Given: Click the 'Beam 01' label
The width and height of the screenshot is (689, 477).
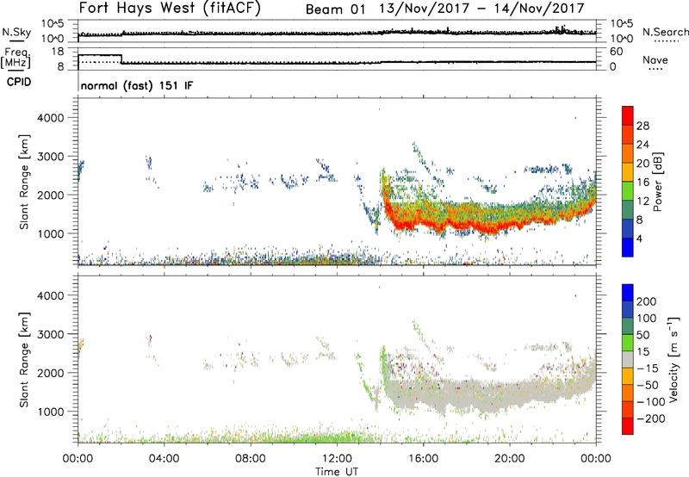Looking at the screenshot, I should [336, 9].
